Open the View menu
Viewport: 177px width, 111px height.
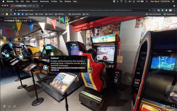(28, 1)
